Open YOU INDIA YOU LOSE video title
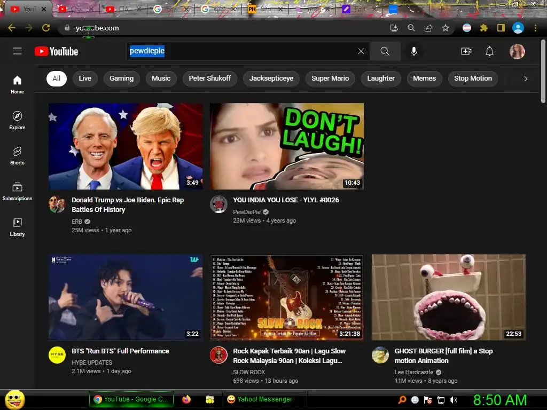 coord(286,200)
